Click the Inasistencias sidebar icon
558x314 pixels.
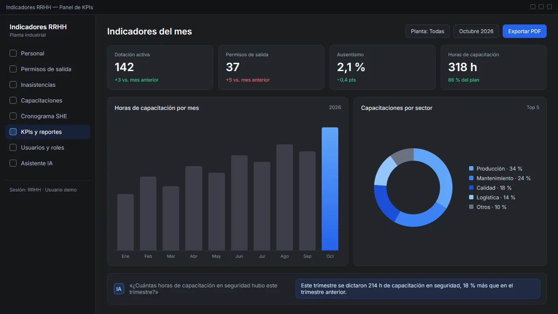(13, 85)
